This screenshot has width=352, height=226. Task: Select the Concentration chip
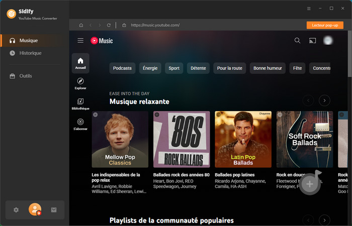(320, 68)
